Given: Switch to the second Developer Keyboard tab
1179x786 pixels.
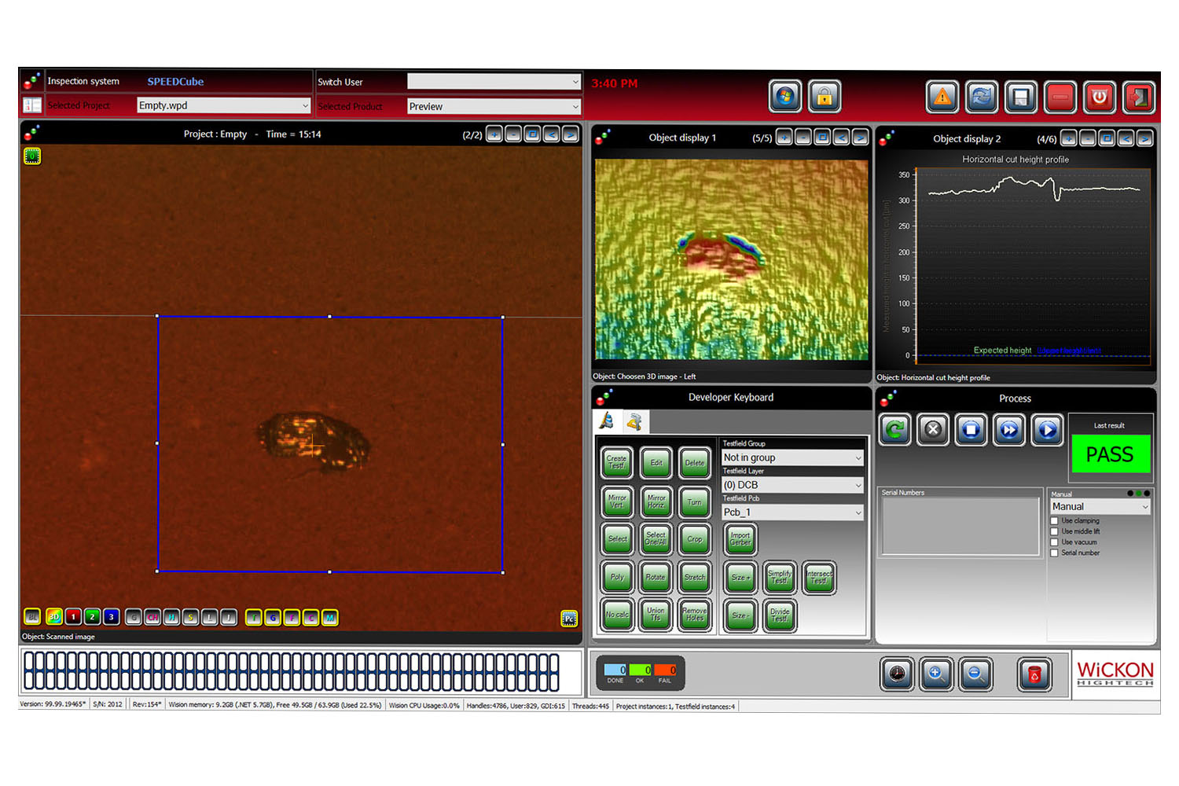Looking at the screenshot, I should (634, 422).
